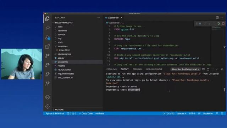This screenshot has width=227, height=128.
Task: Select Dockerfile in the file tree
Action: (x=62, y=62)
